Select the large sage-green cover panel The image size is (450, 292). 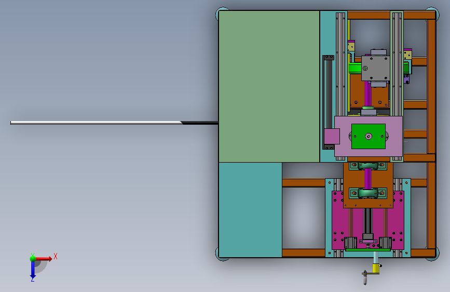point(269,86)
